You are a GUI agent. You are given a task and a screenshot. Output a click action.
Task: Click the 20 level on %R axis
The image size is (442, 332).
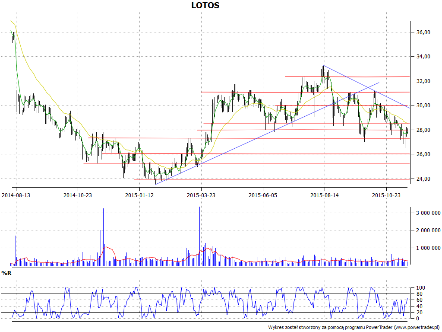coord(420,312)
